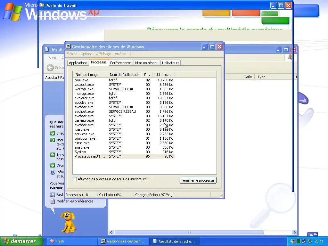Click the tray icon next to clock
Viewport: 328px width, 246px height.
[310, 241]
